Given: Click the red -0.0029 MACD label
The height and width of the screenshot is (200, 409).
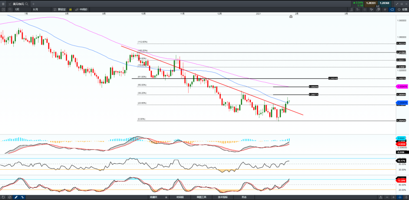Looking at the screenshot, I should [x=401, y=144].
